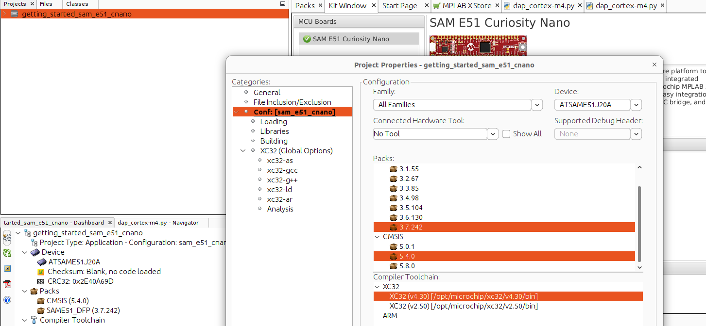Enable the Show All checkbox
This screenshot has height=326, width=706.
click(x=506, y=134)
